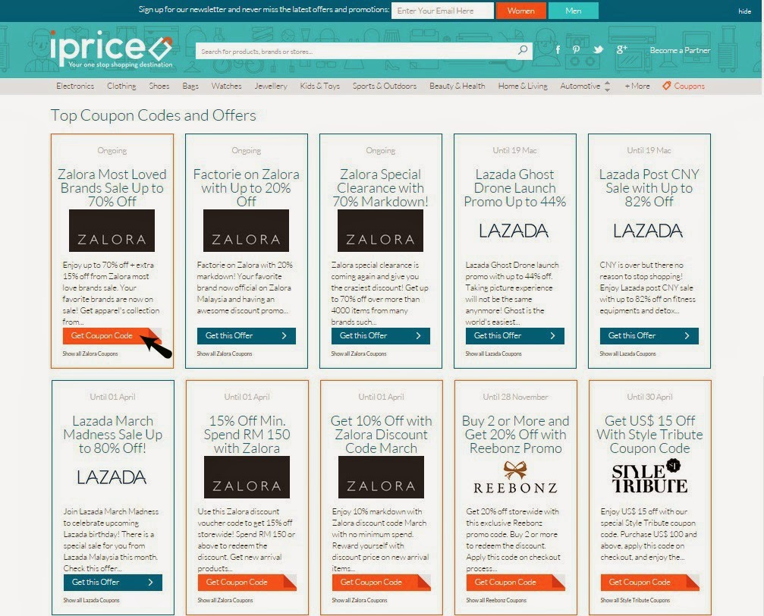764x616 pixels.
Task: Open Zalora Special Clearance title
Action: coord(381,188)
